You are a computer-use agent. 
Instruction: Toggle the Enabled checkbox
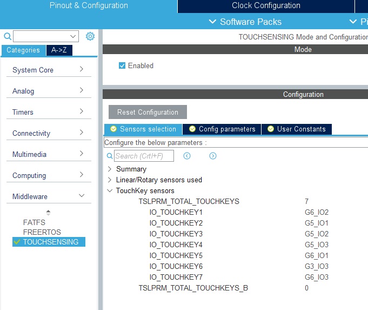(x=122, y=65)
